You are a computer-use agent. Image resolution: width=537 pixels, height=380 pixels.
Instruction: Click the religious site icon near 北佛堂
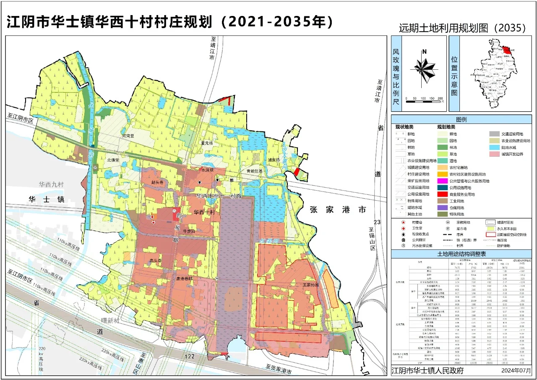pos(96,167)
